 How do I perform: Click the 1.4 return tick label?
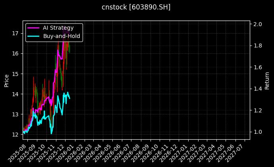pos(257,89)
